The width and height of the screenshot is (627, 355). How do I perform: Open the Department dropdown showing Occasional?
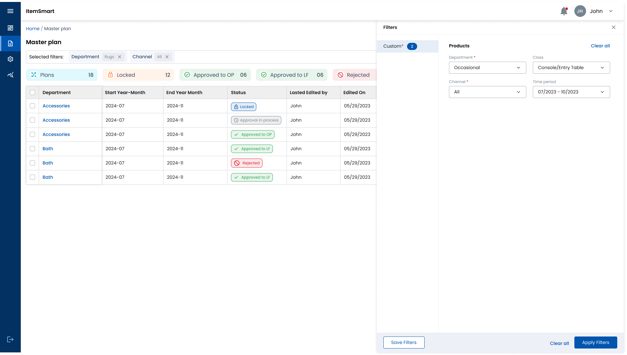pyautogui.click(x=487, y=67)
